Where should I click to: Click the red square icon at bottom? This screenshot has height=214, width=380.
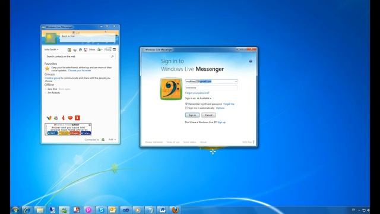click(77, 118)
